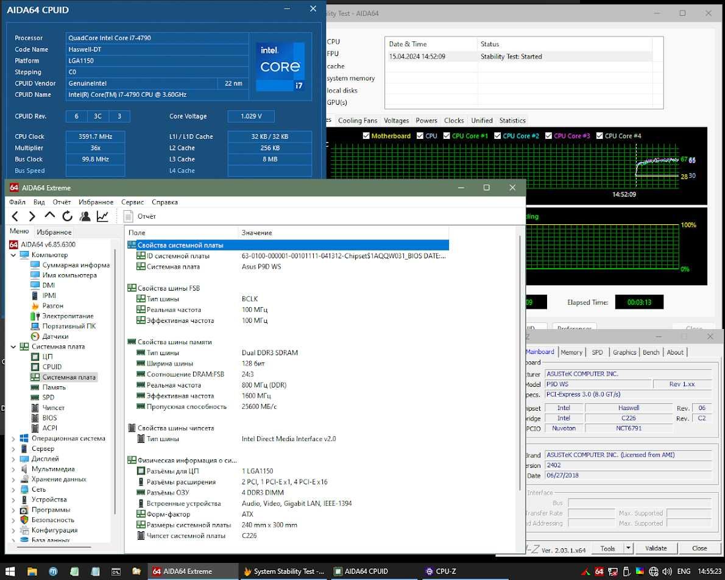Viewport: 725px width, 580px height.
Task: Click the Отчёт report toolbar button
Action: [140, 216]
